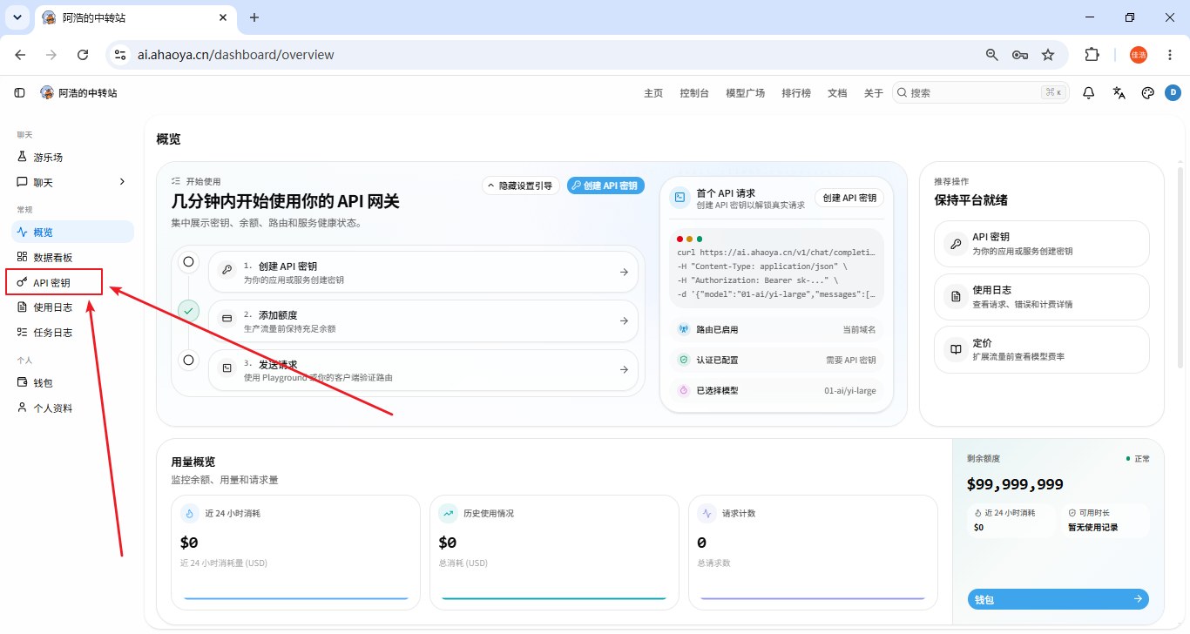Open 定价 card in 推荐操作
1190x634 pixels.
(1042, 349)
